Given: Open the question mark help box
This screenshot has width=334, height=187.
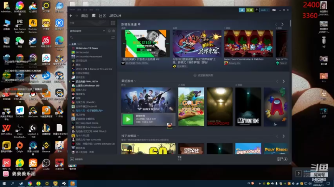Looking at the screenshot, I should click(x=299, y=174).
